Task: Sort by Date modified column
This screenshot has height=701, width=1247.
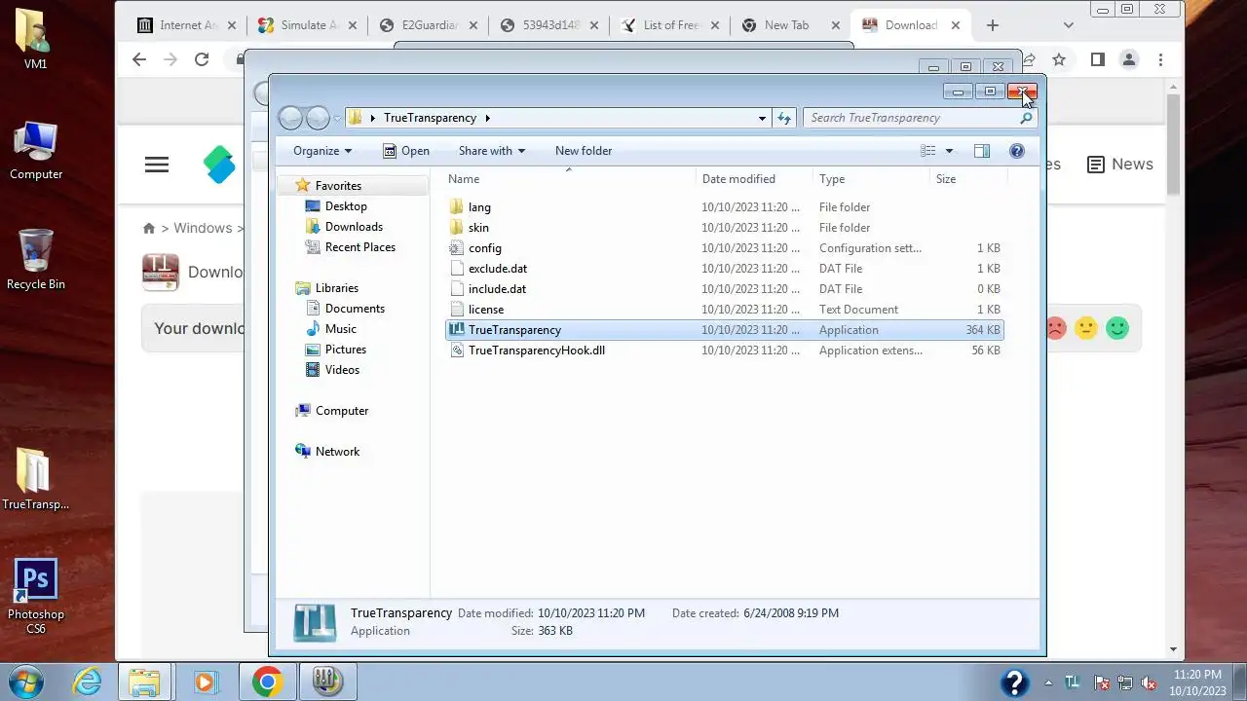Action: (755, 179)
